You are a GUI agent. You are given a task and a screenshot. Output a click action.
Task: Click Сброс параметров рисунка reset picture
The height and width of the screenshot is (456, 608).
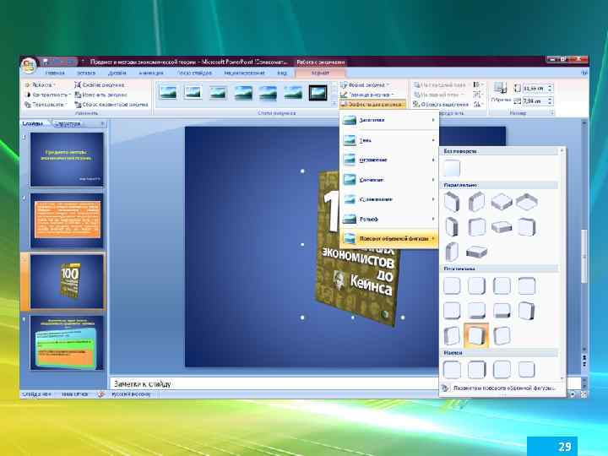[111, 105]
